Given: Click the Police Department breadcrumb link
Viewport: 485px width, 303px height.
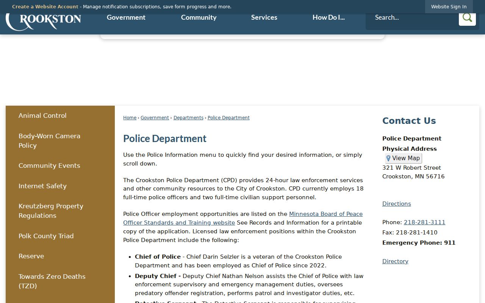Looking at the screenshot, I should tap(228, 118).
